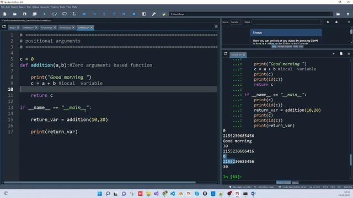Click the Help pane vertical scrollbar
The width and height of the screenshot is (353, 198).
coord(351,31)
